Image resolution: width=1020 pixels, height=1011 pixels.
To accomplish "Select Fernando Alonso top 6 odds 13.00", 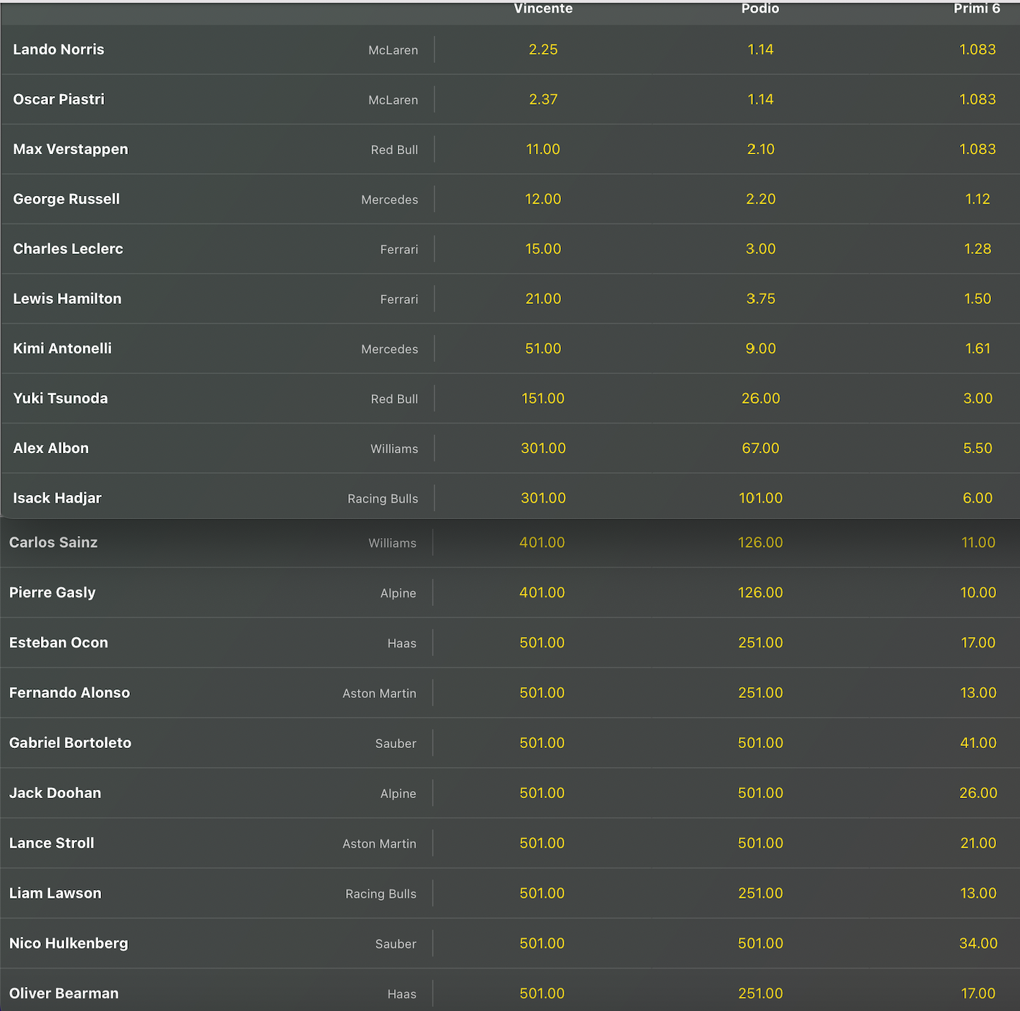I will pyautogui.click(x=978, y=694).
